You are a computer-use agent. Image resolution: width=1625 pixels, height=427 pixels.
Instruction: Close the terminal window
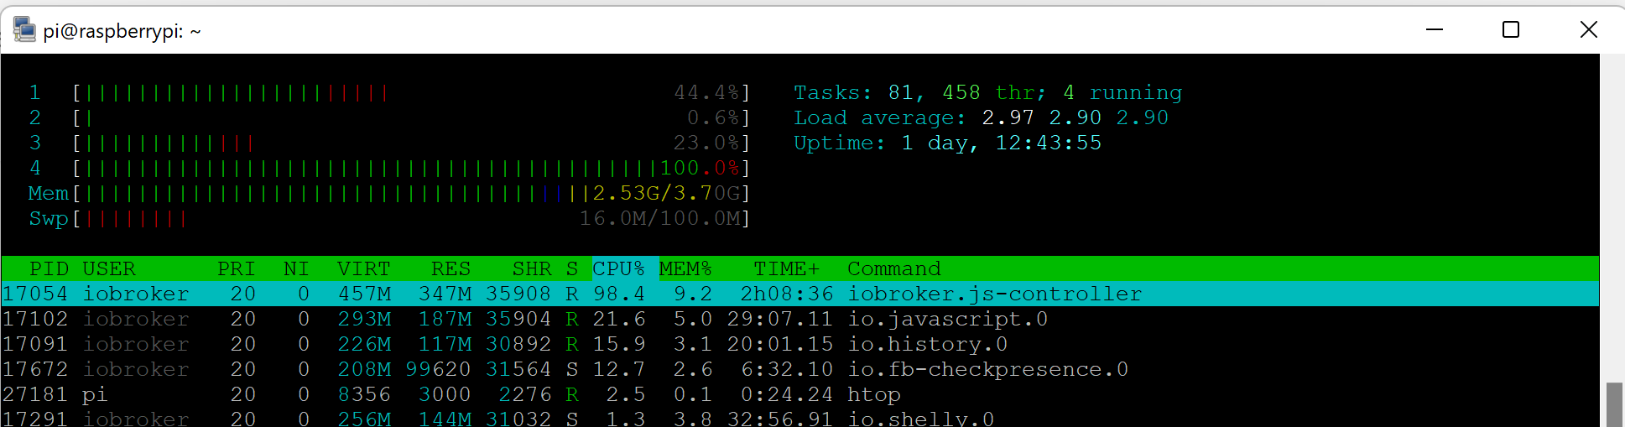pyautogui.click(x=1588, y=29)
